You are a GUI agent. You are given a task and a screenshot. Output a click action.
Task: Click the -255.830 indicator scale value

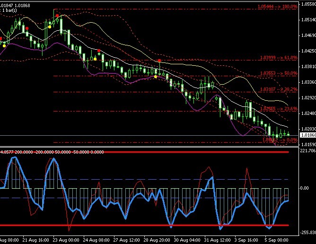pyautogui.click(x=308, y=233)
